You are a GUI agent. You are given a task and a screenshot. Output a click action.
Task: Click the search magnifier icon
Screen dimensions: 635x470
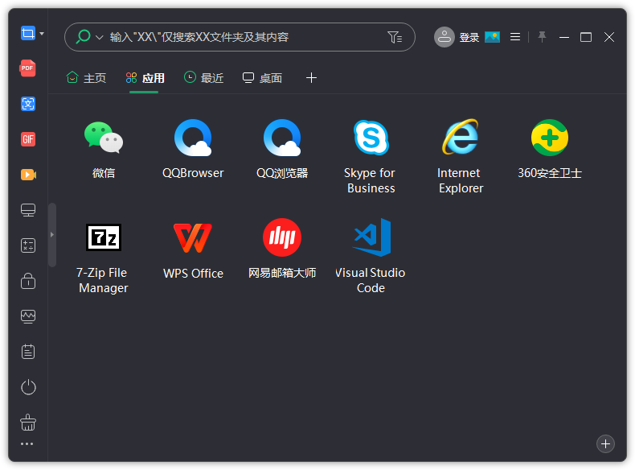(x=83, y=36)
